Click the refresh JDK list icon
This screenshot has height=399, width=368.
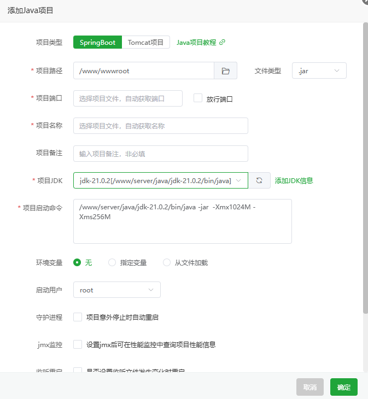pyautogui.click(x=259, y=180)
